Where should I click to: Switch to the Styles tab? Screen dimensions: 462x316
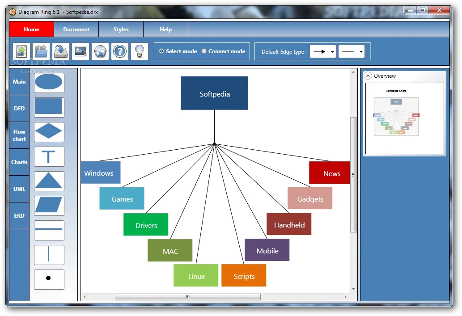121,29
